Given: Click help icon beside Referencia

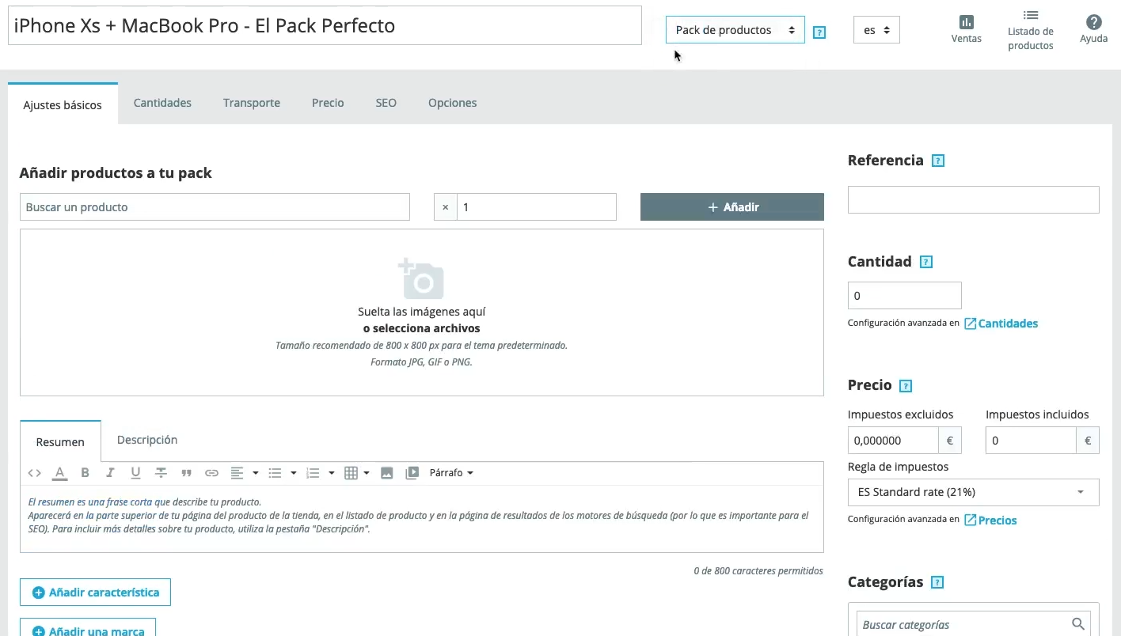Looking at the screenshot, I should pyautogui.click(x=938, y=161).
